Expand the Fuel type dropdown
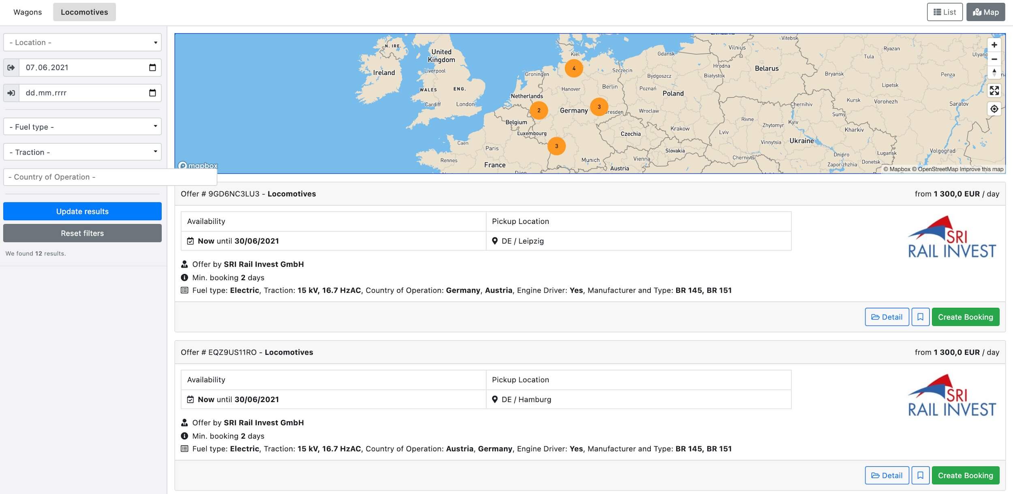Viewport: 1013px width, 494px height. 82,127
